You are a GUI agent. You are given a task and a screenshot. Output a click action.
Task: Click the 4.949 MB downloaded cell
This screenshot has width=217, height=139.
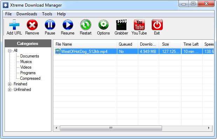[x=148, y=51]
